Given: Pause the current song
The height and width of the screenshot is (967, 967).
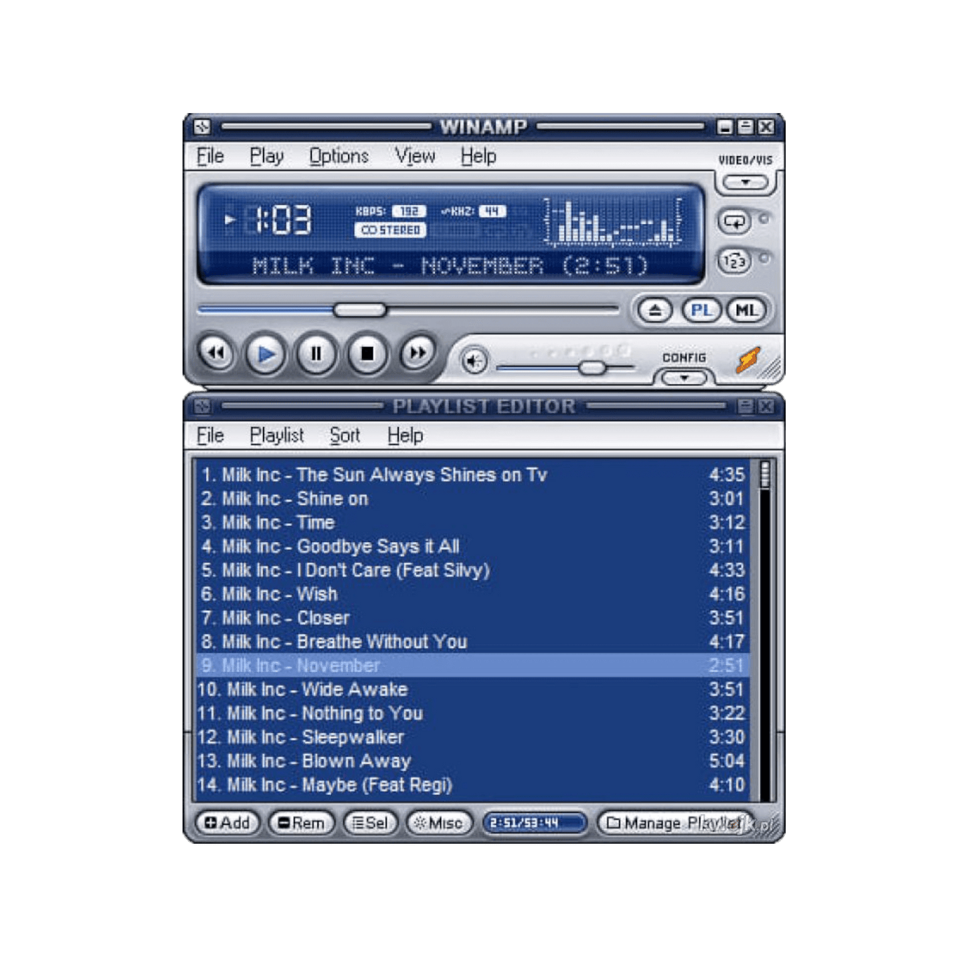Looking at the screenshot, I should coord(316,353).
